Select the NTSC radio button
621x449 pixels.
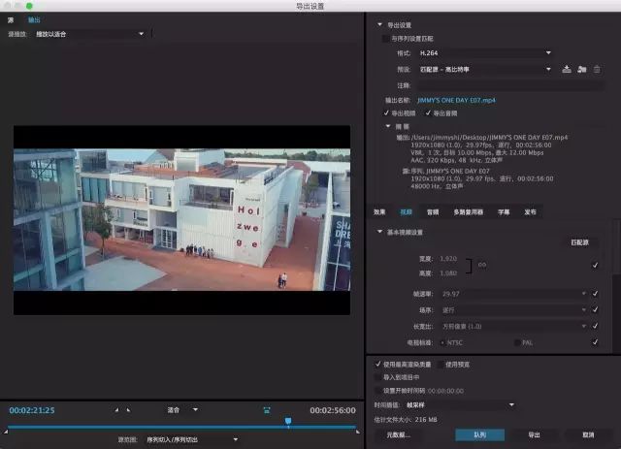442,342
